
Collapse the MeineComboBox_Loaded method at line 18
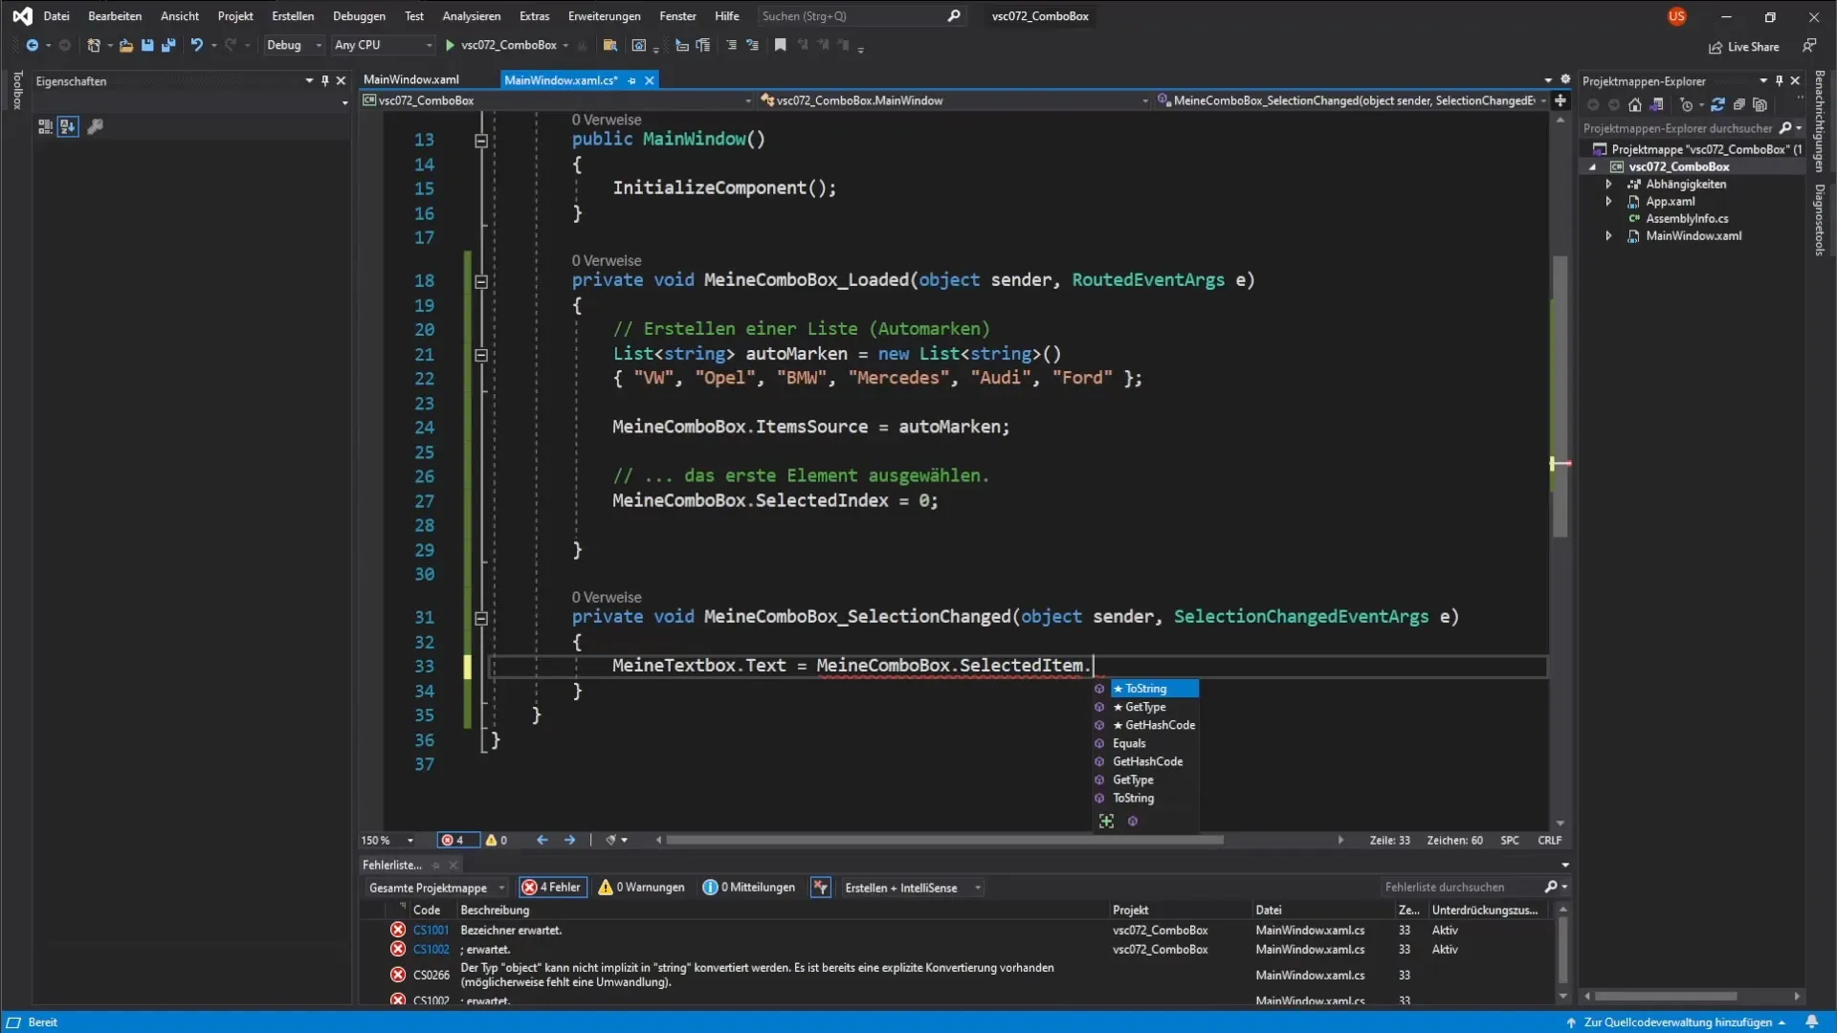pos(481,281)
